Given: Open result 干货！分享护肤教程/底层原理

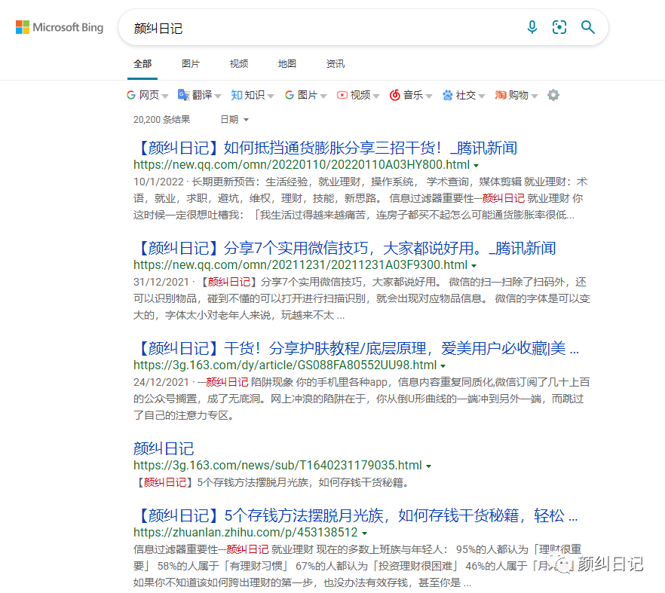Looking at the screenshot, I should (357, 348).
